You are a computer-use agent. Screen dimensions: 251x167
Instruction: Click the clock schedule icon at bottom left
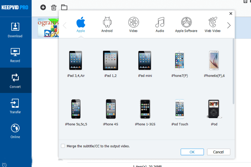tap(4, 165)
